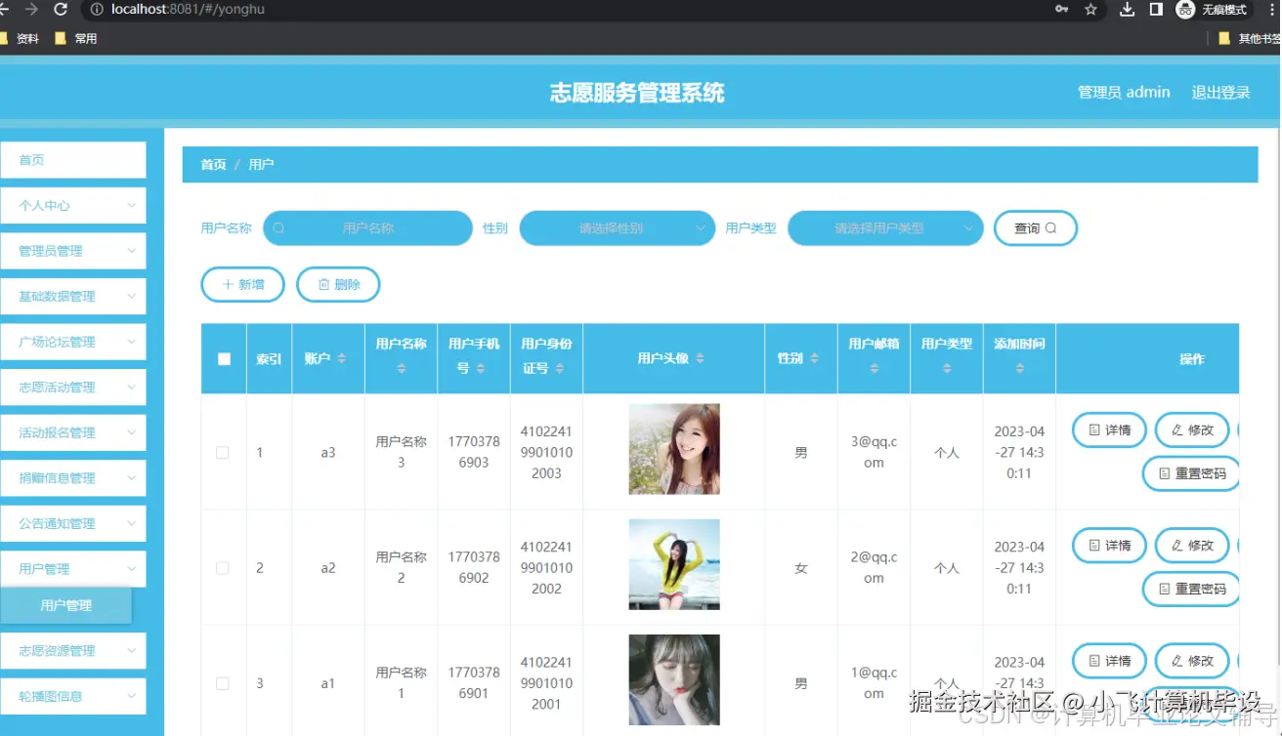Click the 新增 add button
The height and width of the screenshot is (736, 1282).
(242, 285)
